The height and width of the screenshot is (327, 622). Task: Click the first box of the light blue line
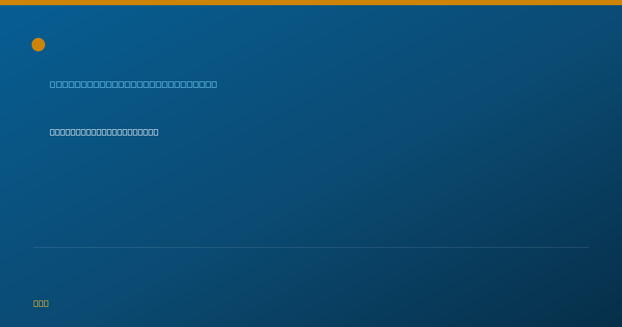click(x=52, y=84)
